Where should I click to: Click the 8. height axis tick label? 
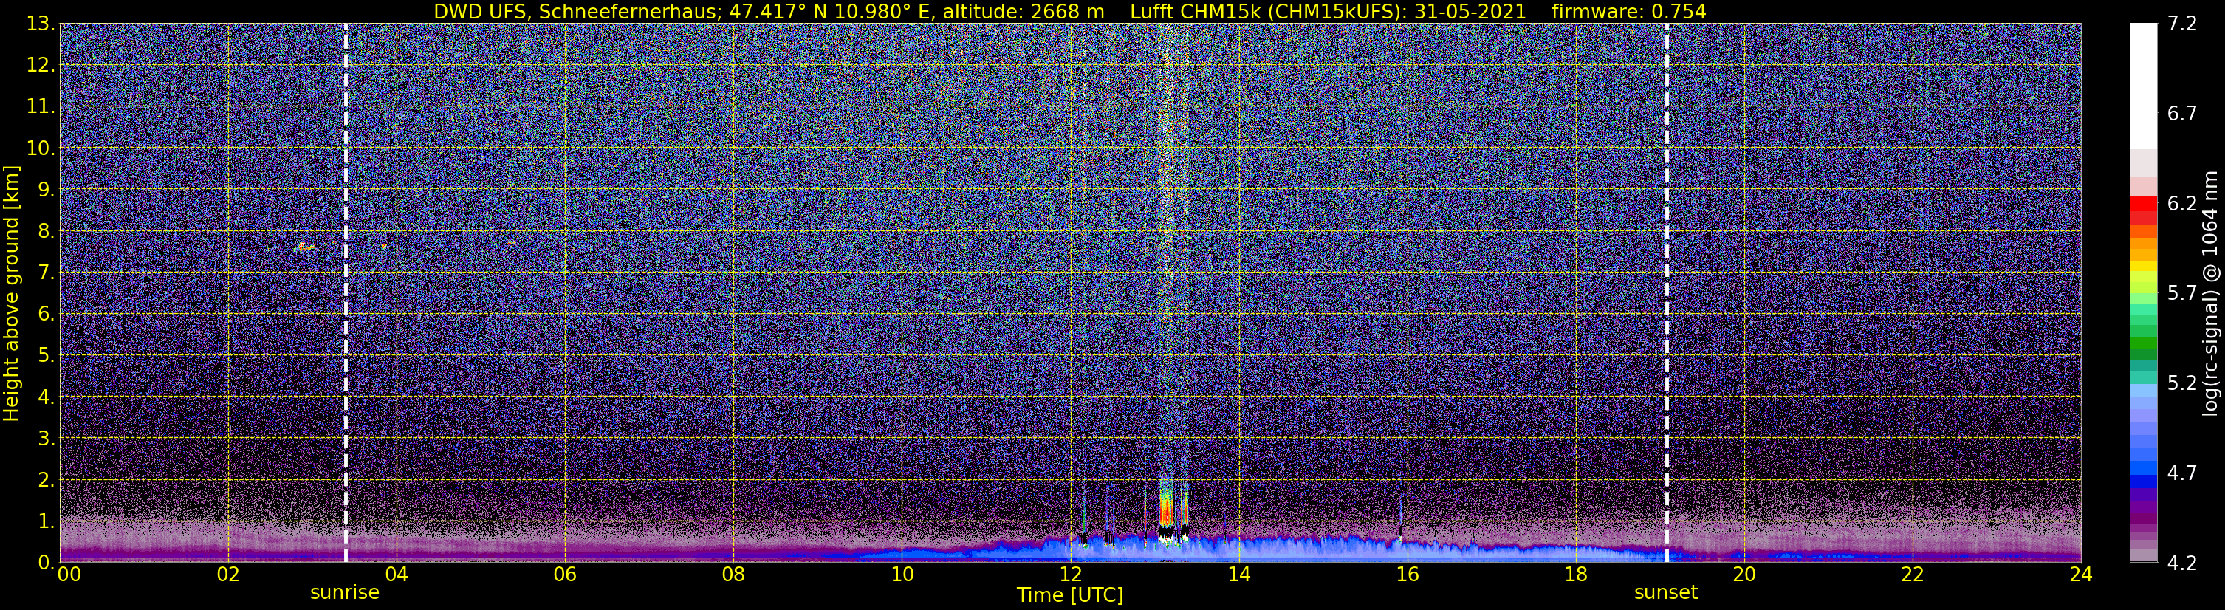(47, 232)
